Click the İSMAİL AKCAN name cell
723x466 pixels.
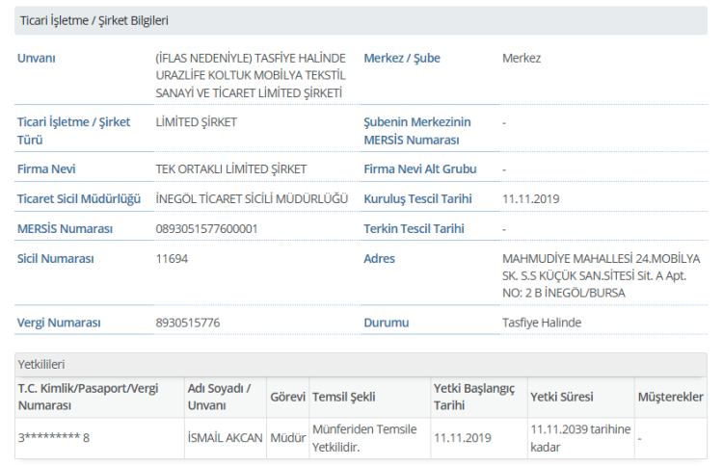(225, 438)
